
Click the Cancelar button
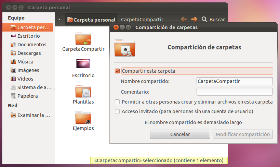pos(180,134)
